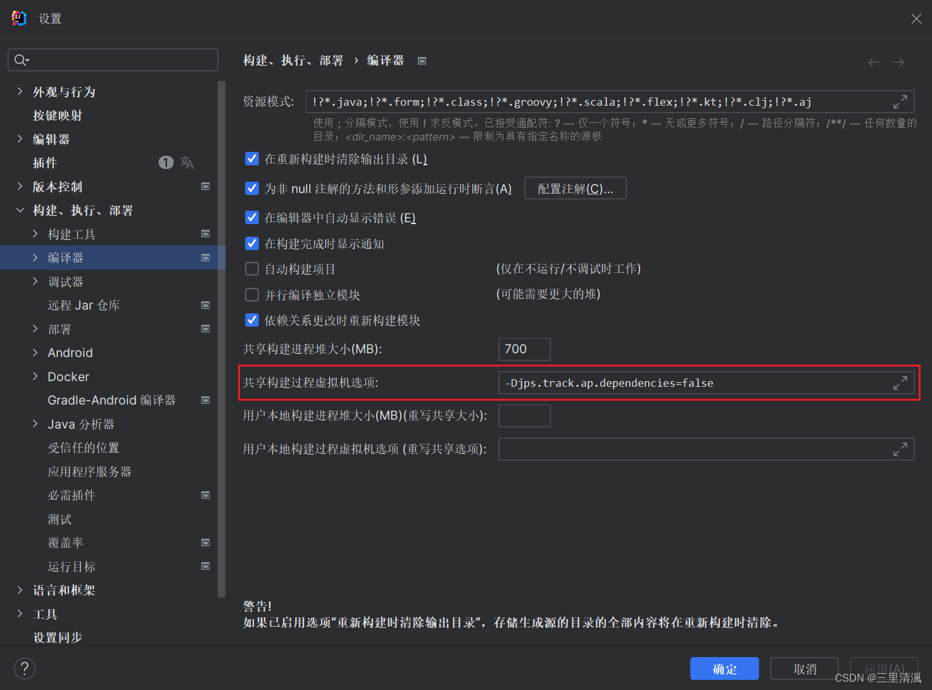Viewport: 932px width, 690px height.
Task: Click project-level icon next to 远程 Jar 仓库
Action: (x=205, y=305)
